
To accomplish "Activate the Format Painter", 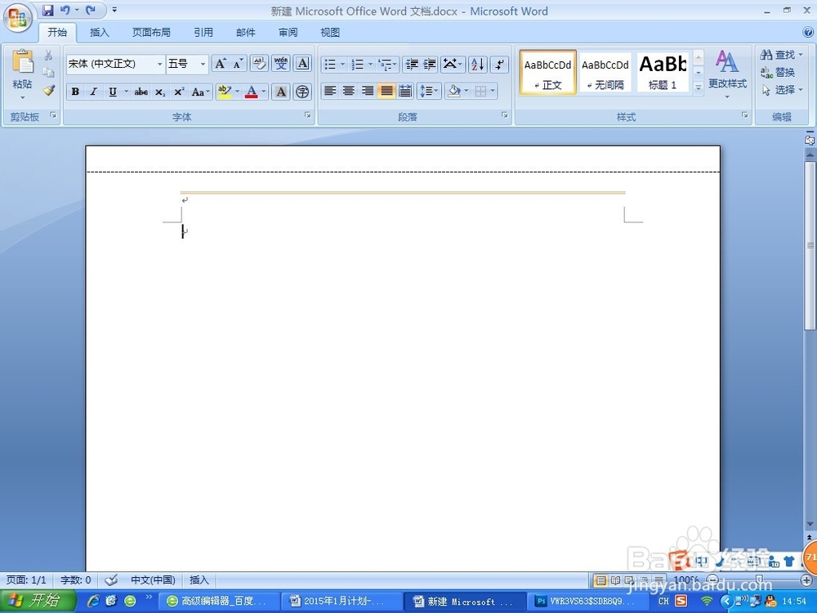I will pos(49,91).
